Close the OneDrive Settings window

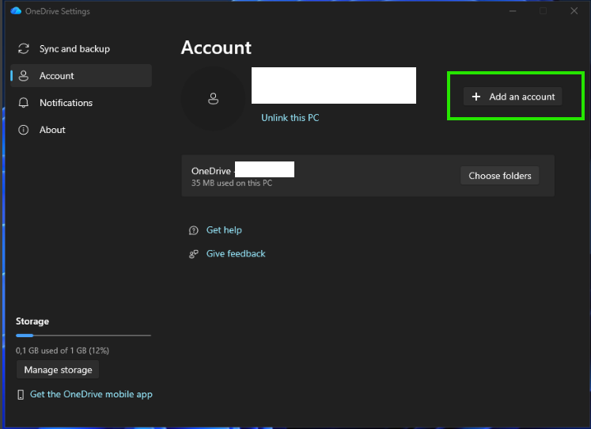(x=574, y=11)
